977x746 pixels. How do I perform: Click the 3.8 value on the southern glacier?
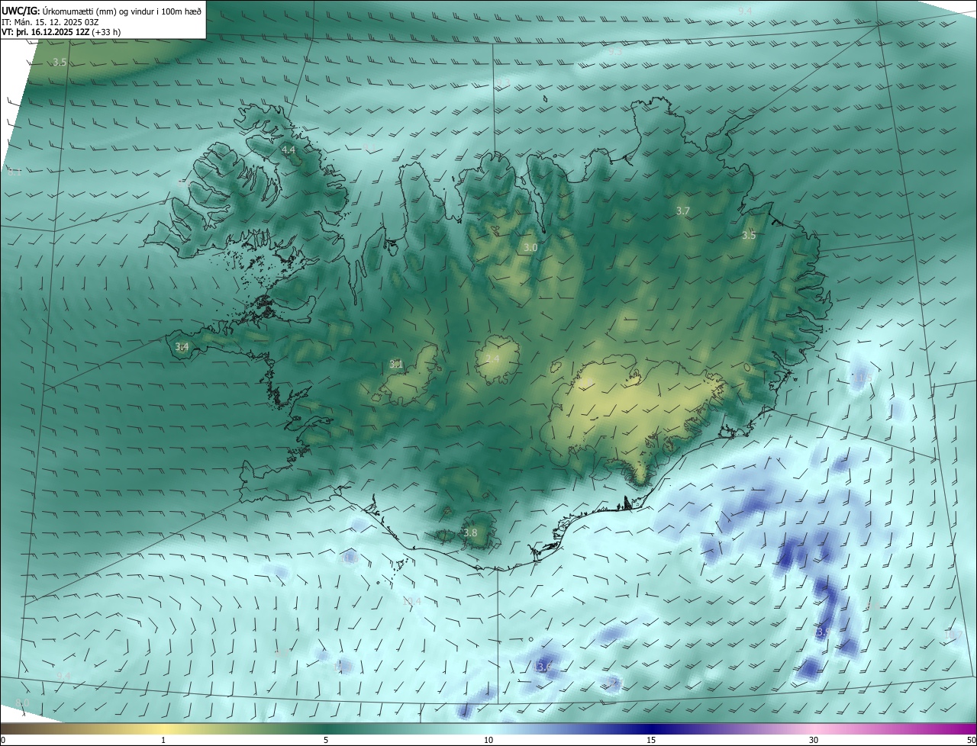[470, 532]
